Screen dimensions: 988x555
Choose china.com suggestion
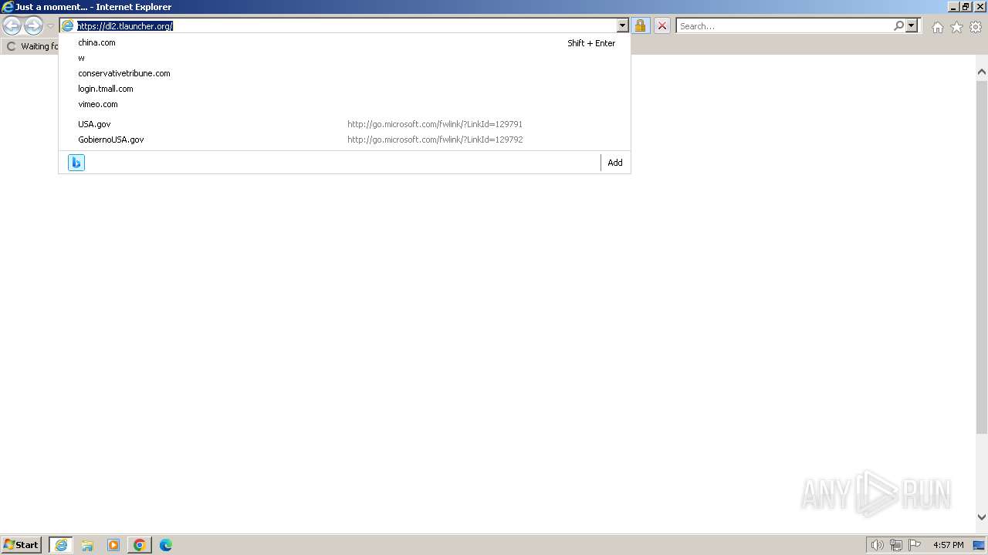344,43
